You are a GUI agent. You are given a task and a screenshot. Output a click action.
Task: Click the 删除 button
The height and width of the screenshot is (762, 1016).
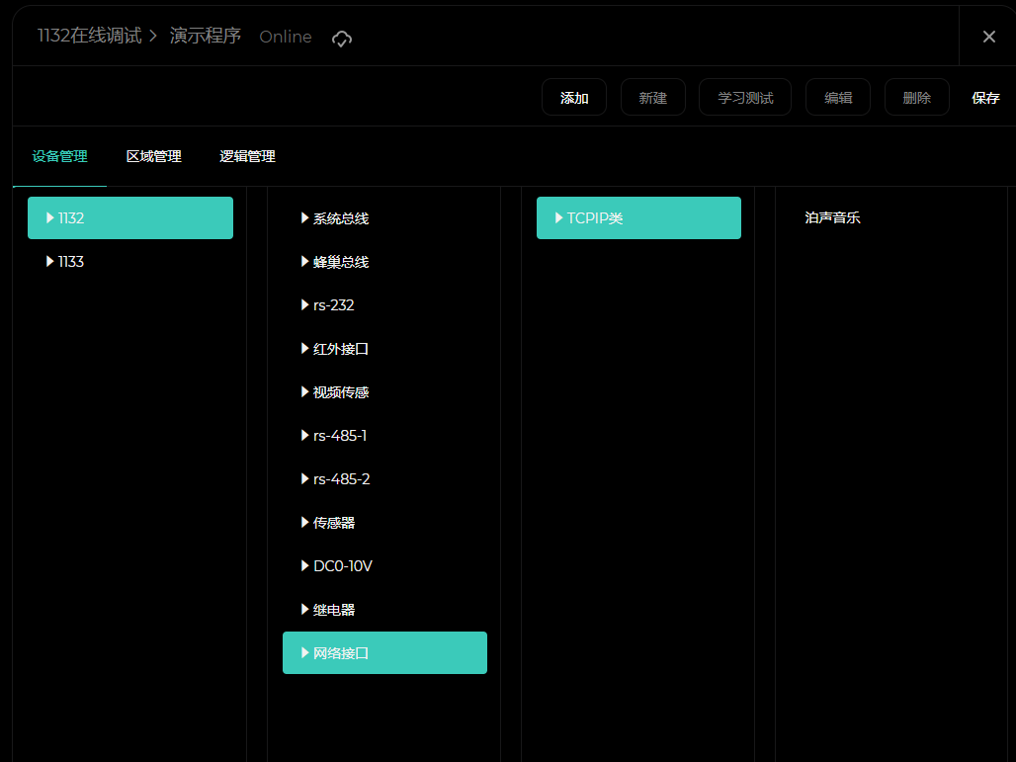click(917, 97)
